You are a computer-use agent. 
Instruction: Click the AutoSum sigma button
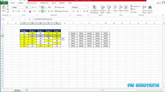[135, 6]
